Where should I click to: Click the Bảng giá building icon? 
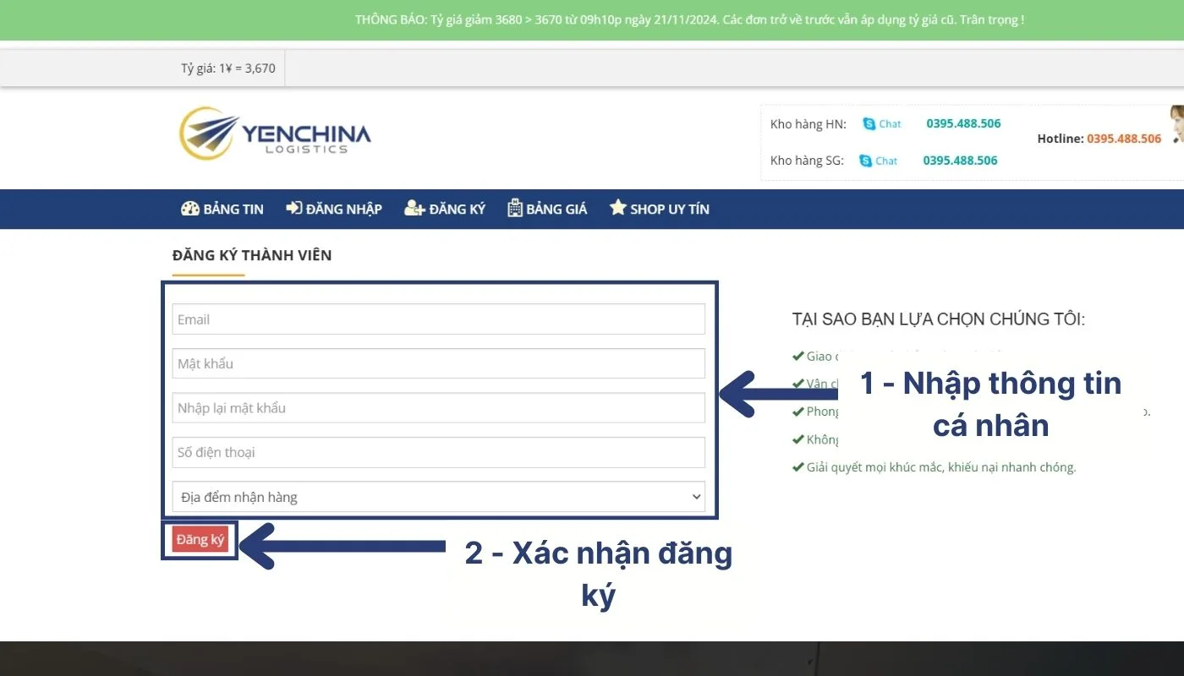[515, 208]
